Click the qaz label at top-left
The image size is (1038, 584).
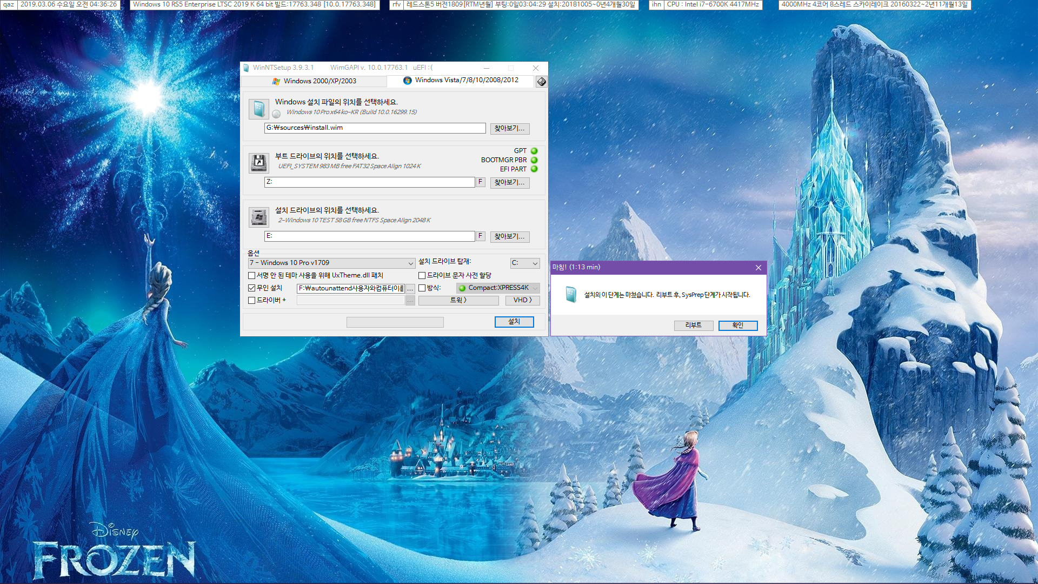[x=9, y=4]
